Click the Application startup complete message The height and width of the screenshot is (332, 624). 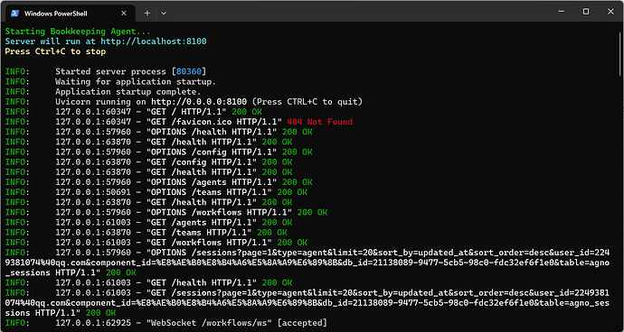coord(128,92)
